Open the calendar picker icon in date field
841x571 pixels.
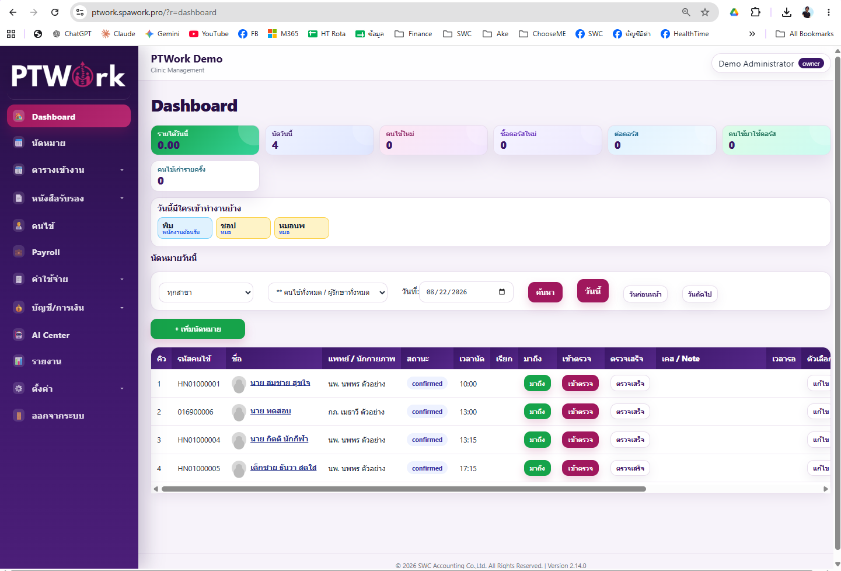click(x=502, y=292)
